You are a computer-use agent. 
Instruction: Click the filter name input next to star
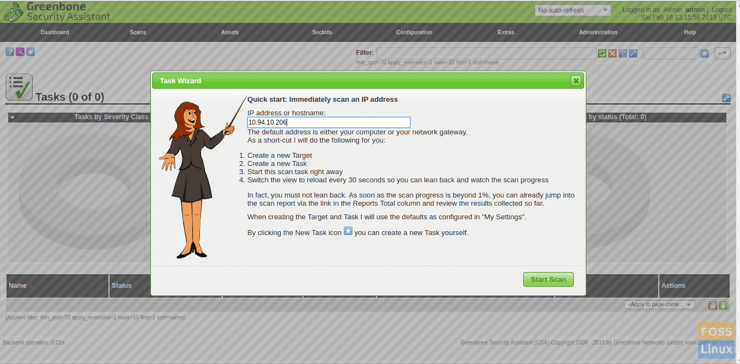coord(671,53)
